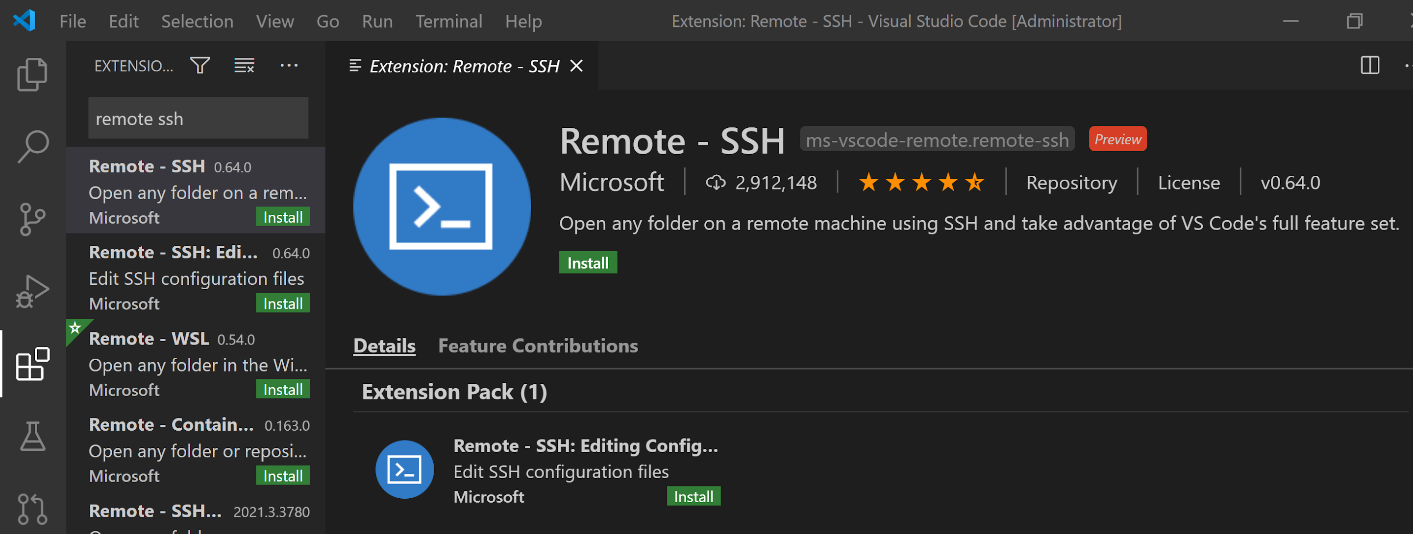Click inside the remote ssh search field
This screenshot has width=1413, height=534.
tap(198, 118)
